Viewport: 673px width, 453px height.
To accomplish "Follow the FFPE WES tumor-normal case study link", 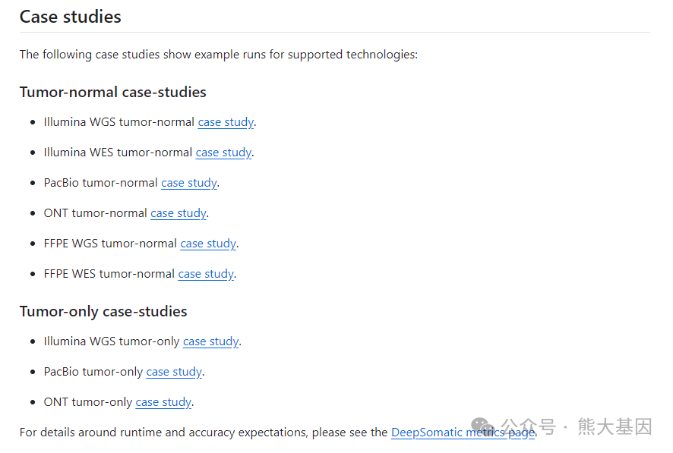I will pos(206,274).
